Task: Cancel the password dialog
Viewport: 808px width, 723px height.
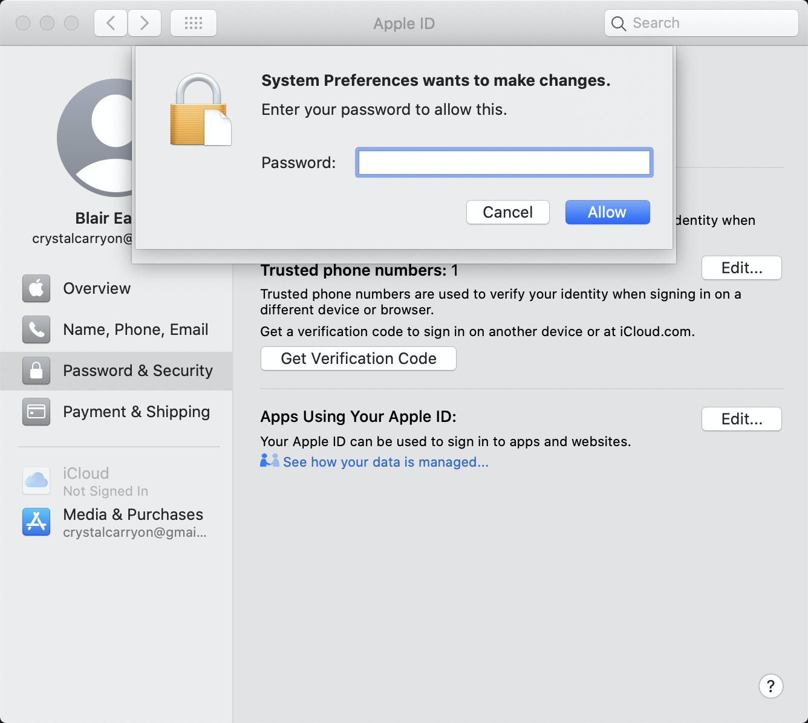Action: pos(508,212)
